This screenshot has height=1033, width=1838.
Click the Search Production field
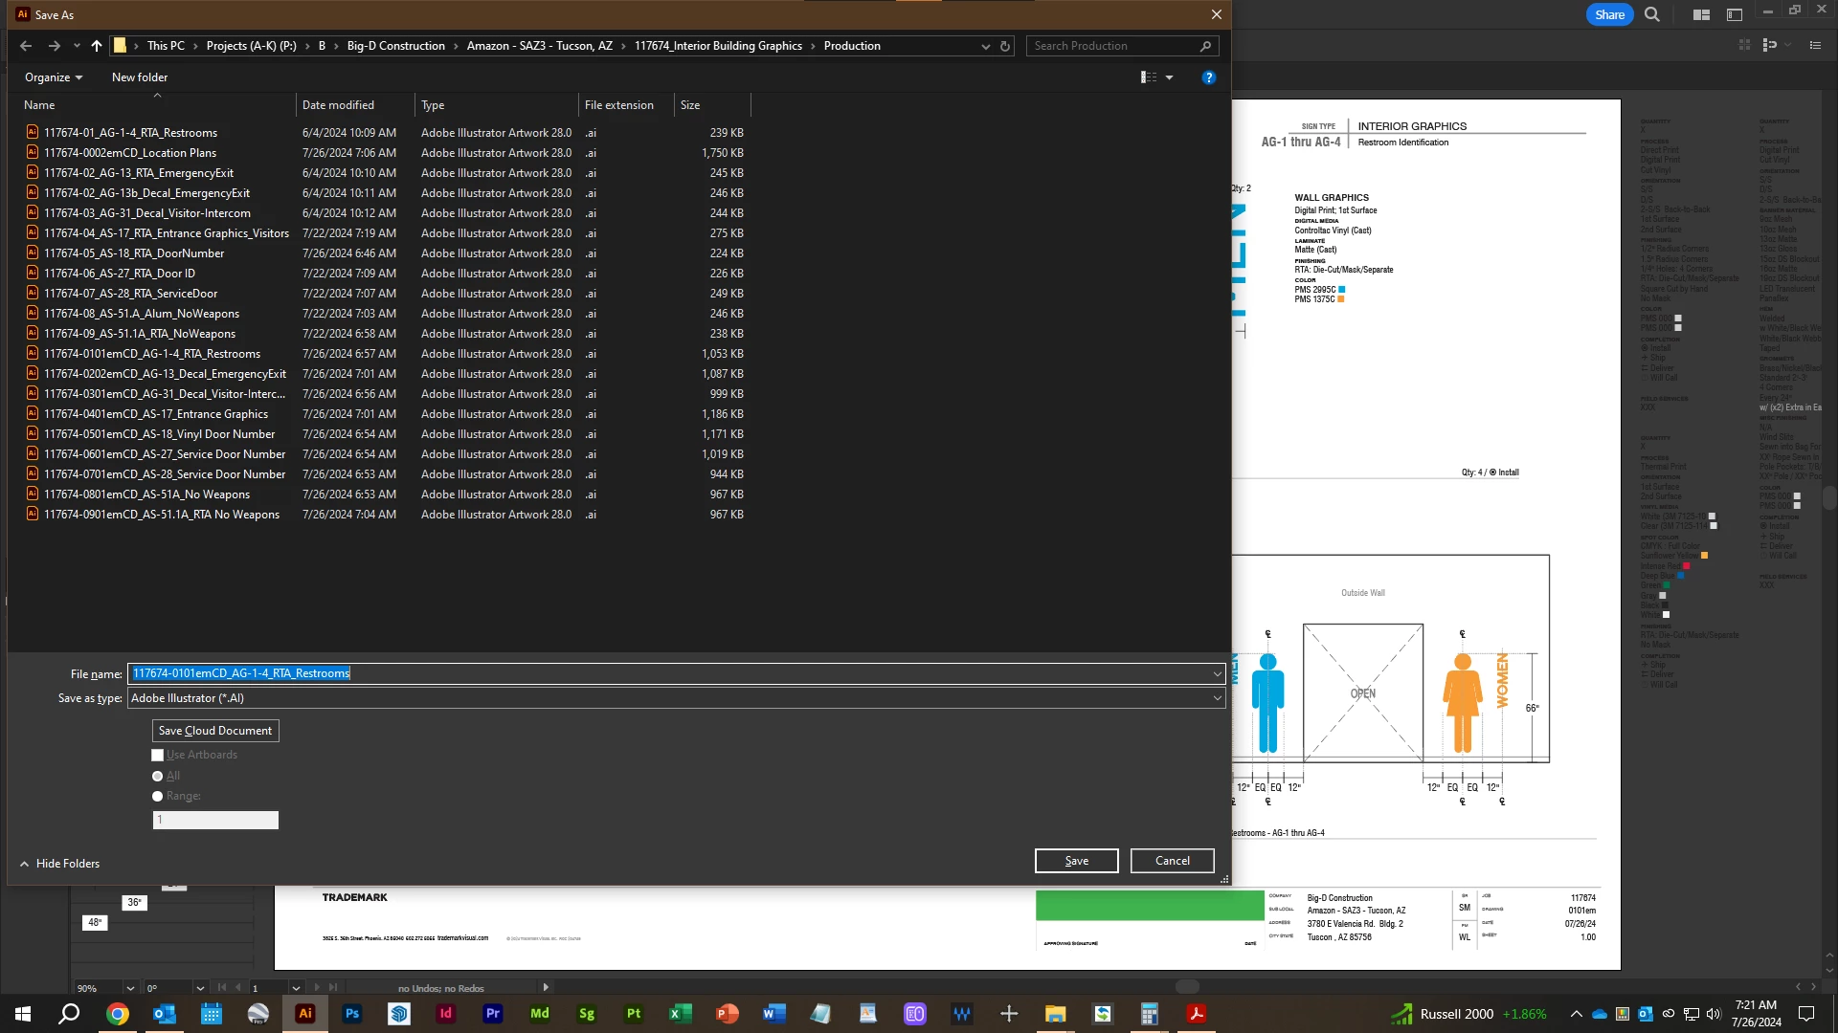pos(1110,46)
